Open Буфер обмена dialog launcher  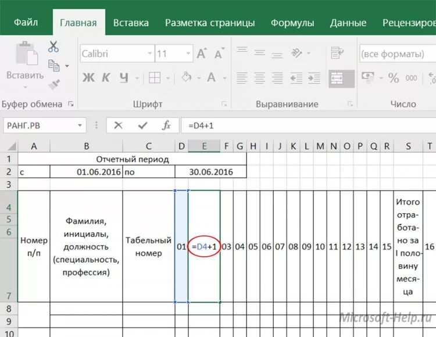(71, 104)
